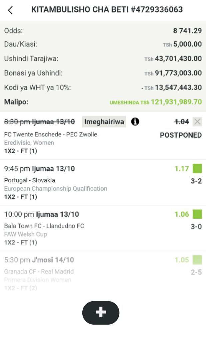Select the Eredivisie, Women league name
The width and height of the screenshot is (206, 344).
tap(29, 143)
